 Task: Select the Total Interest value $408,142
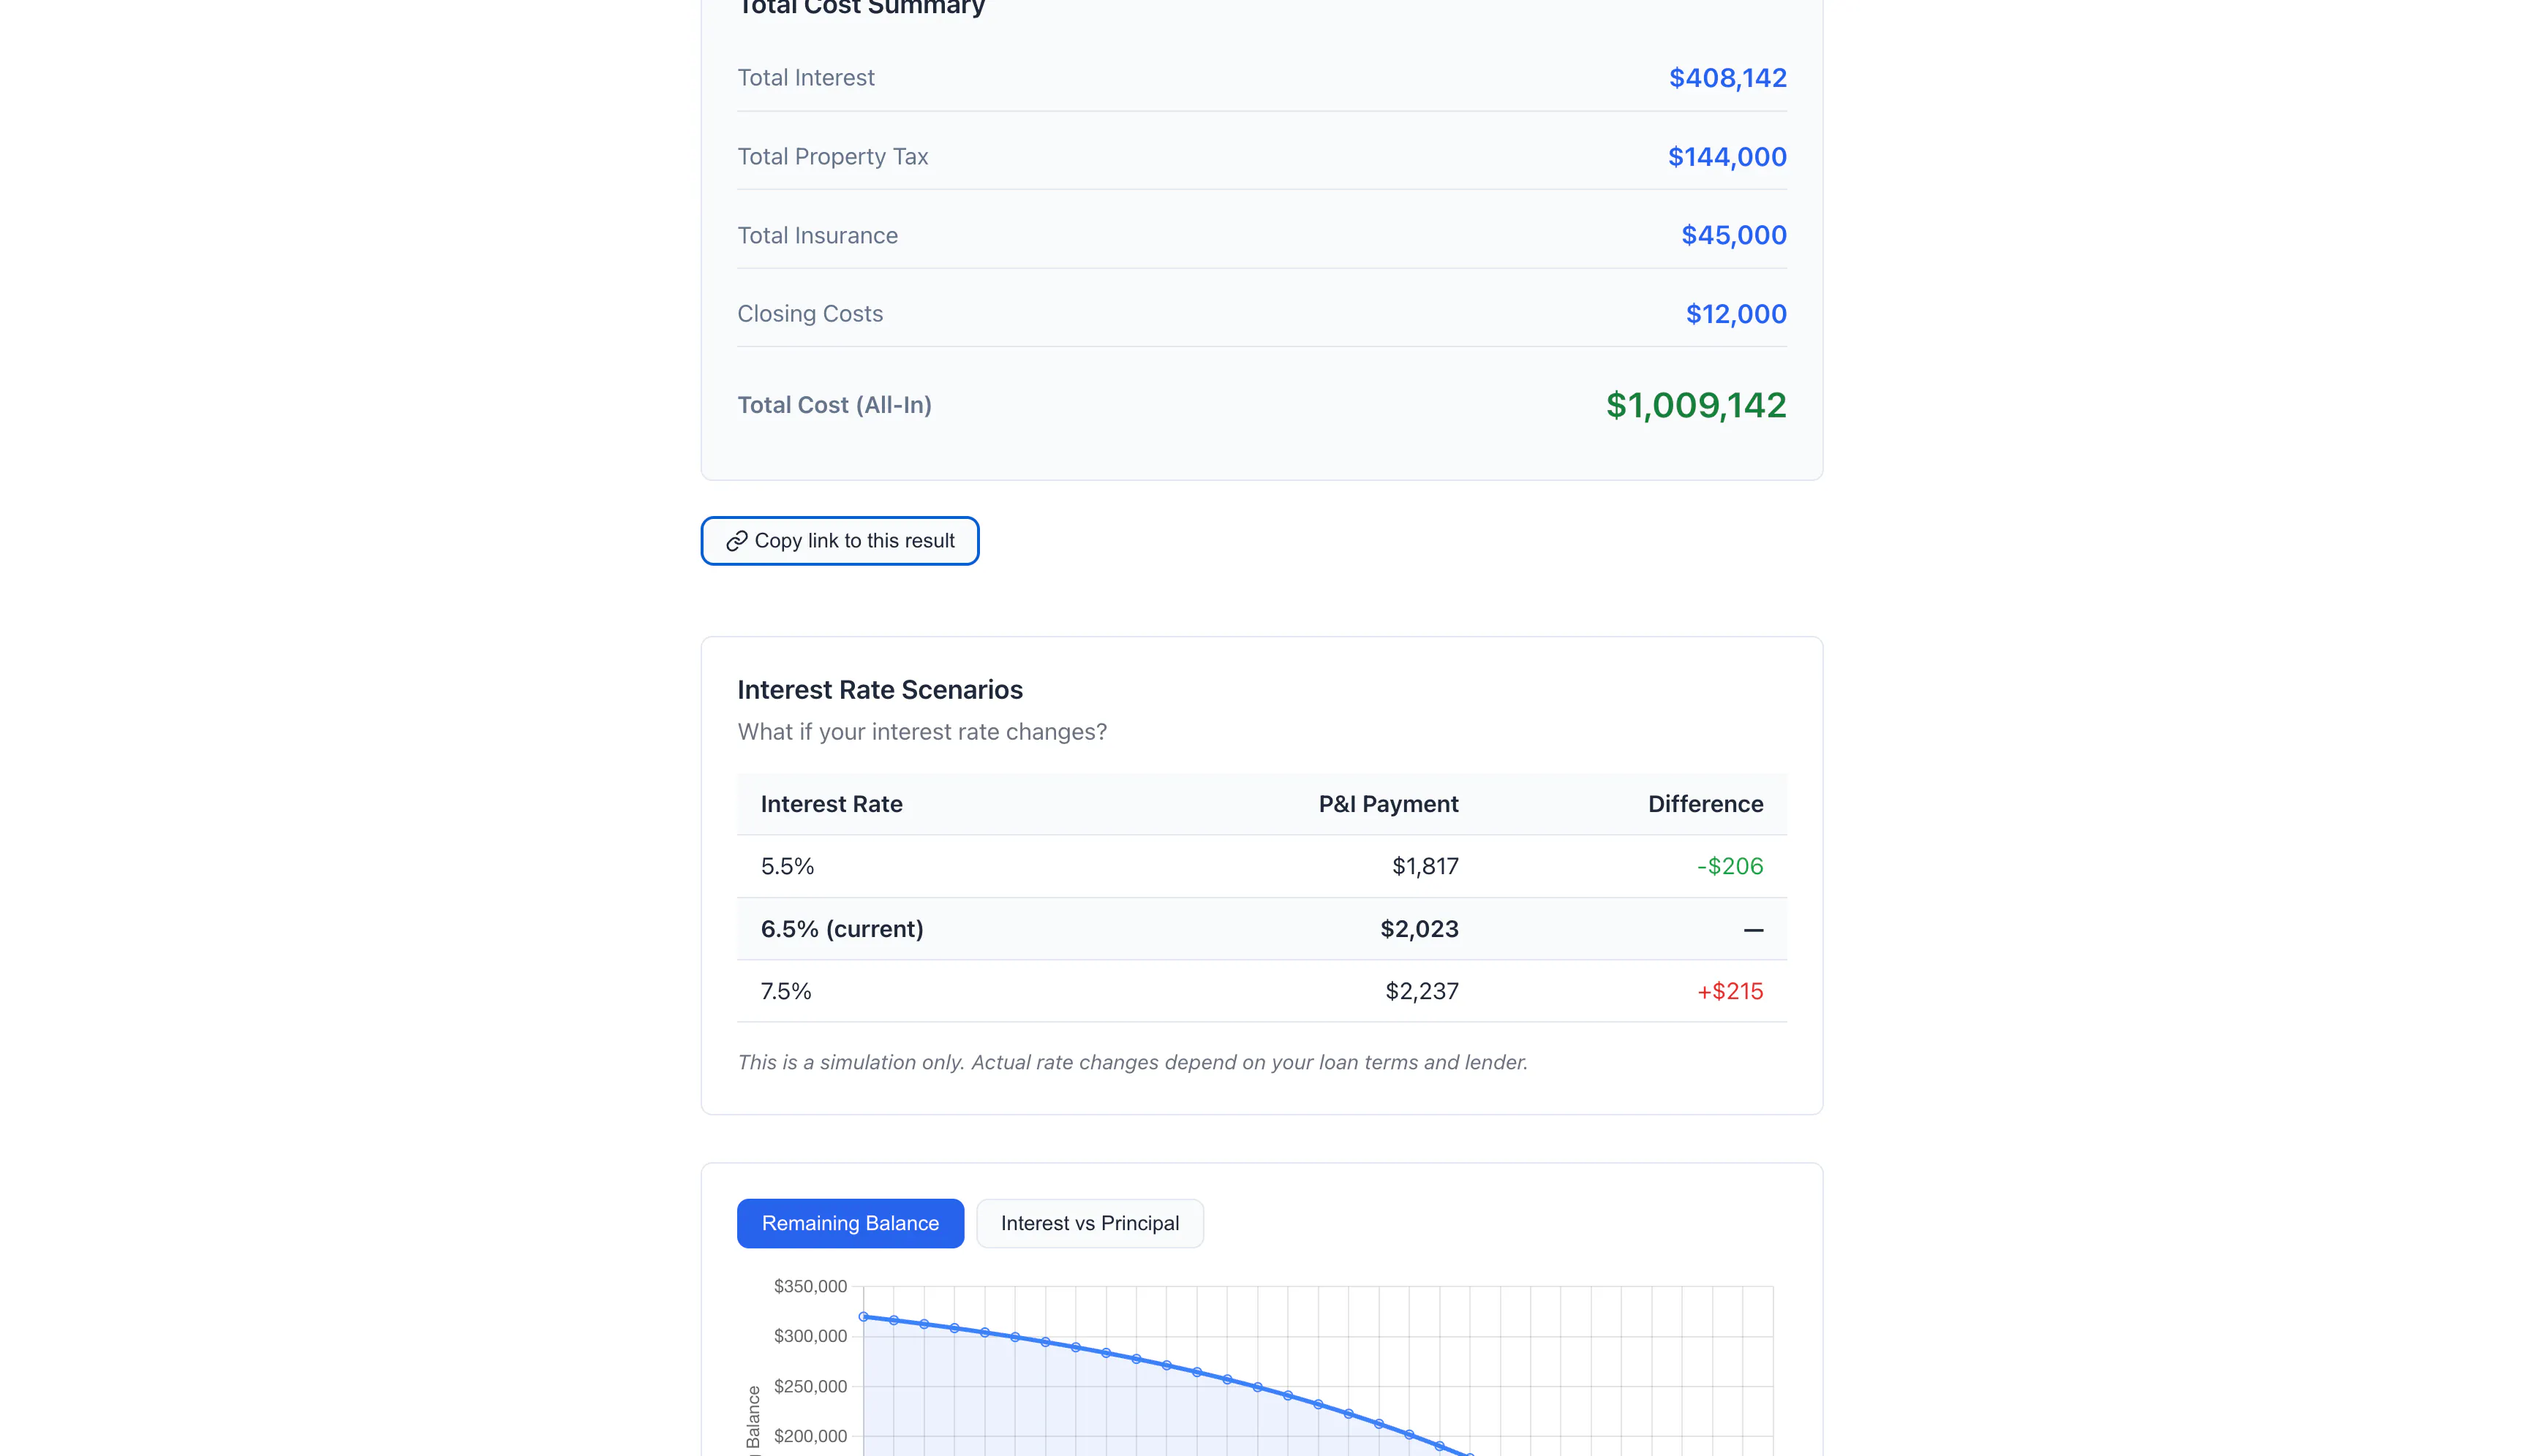coord(1727,78)
